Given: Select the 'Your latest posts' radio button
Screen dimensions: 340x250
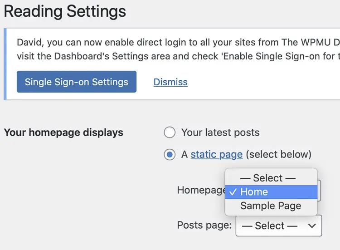Looking at the screenshot, I should pyautogui.click(x=170, y=132).
